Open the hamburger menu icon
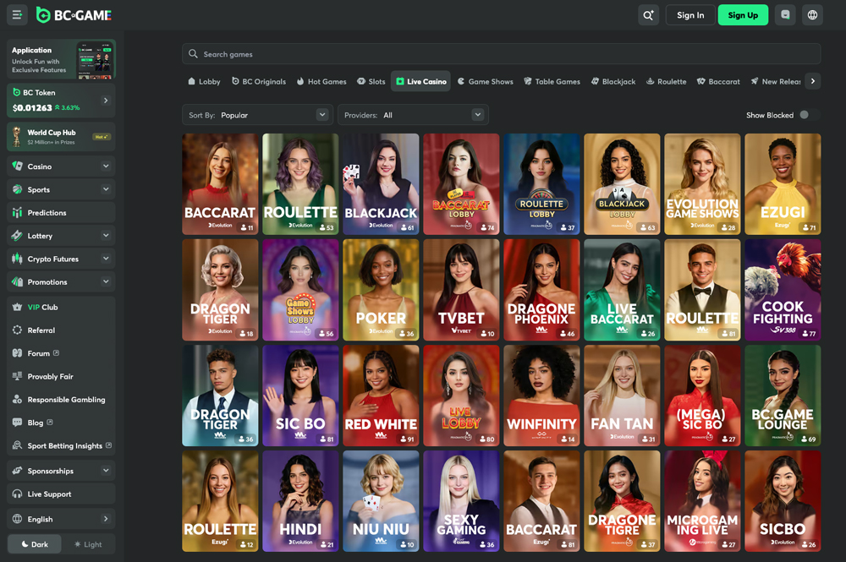The width and height of the screenshot is (846, 562). click(x=17, y=15)
